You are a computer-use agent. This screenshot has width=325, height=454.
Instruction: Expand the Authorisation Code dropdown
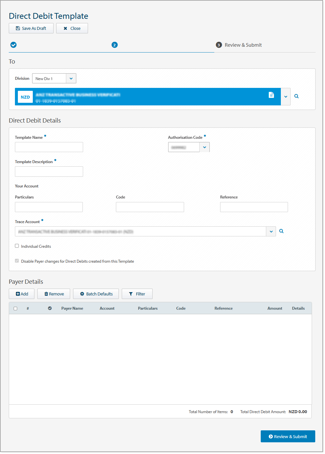205,147
